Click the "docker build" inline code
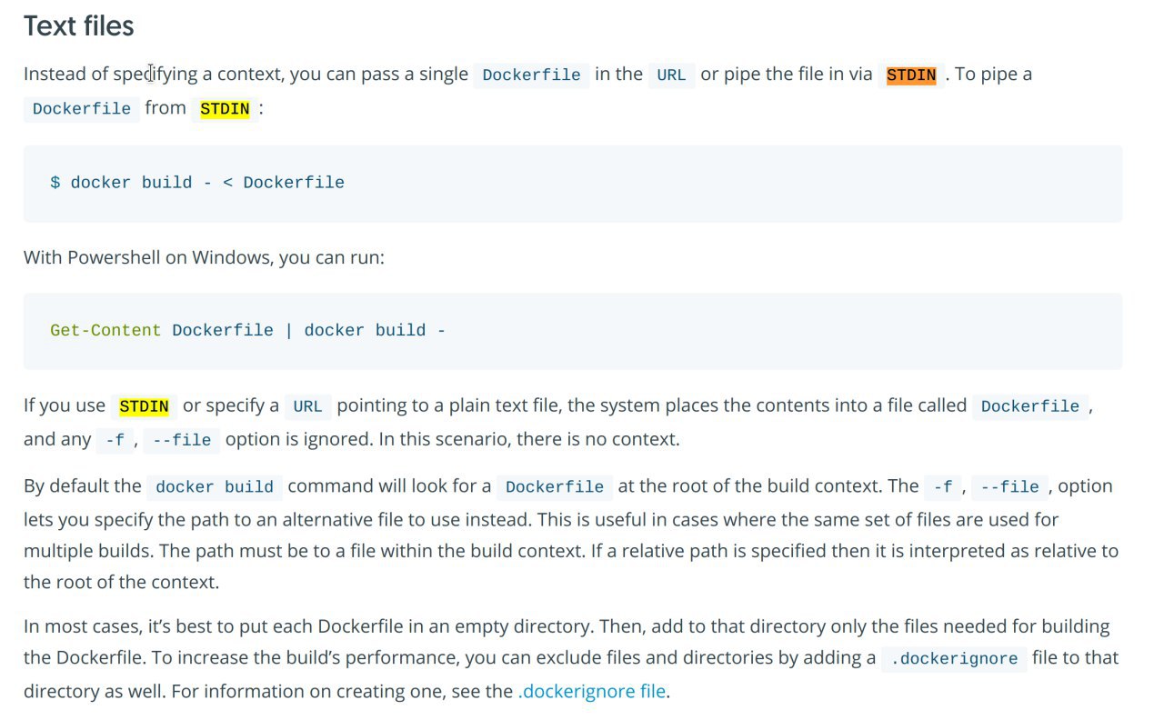 [215, 486]
